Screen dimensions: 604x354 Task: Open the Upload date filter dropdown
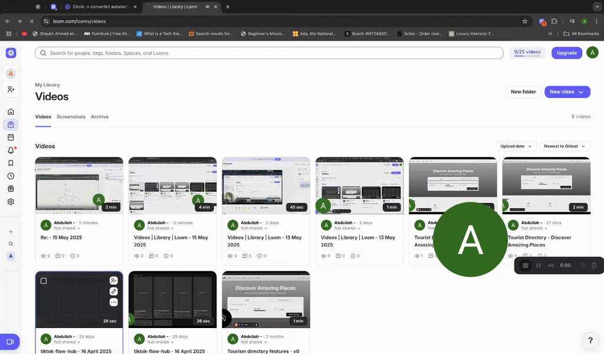[x=516, y=146]
